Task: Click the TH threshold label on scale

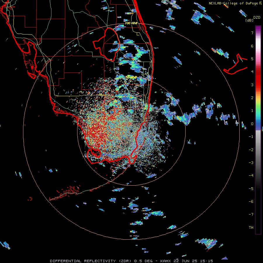Action: pos(251,228)
